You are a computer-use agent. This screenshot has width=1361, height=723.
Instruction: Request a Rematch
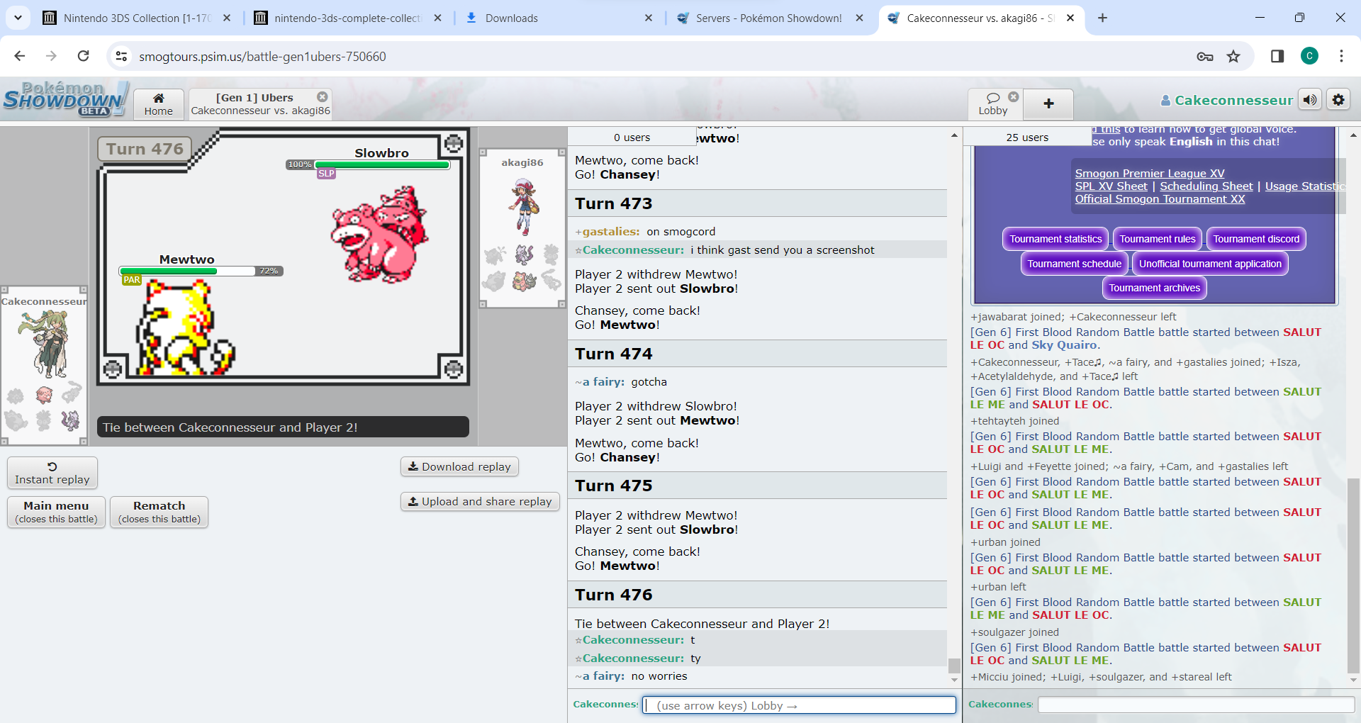click(159, 512)
